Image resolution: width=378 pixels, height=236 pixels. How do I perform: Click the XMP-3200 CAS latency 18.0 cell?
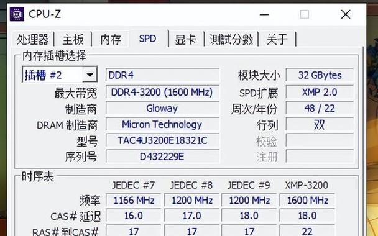pos(307,216)
